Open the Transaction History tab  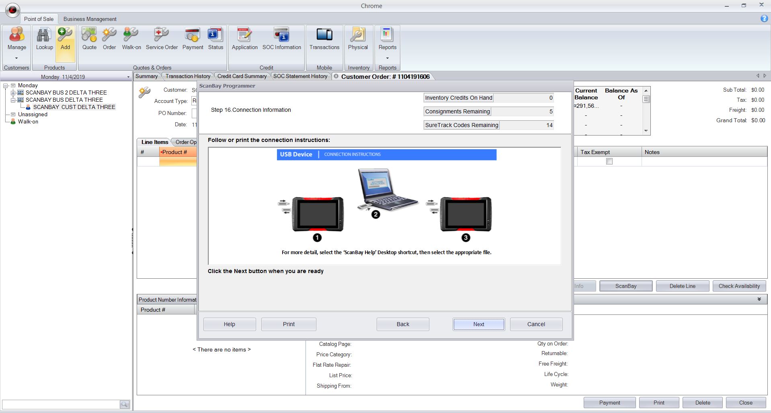(188, 76)
